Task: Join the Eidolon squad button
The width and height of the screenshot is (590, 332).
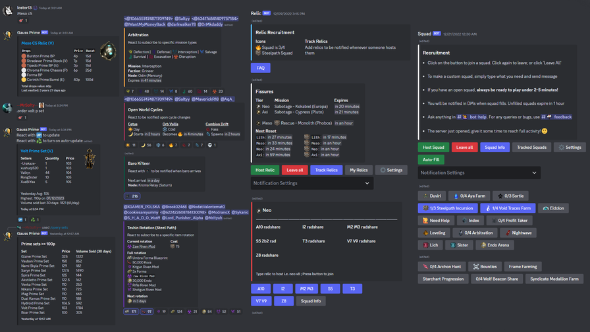Action: coord(553,208)
